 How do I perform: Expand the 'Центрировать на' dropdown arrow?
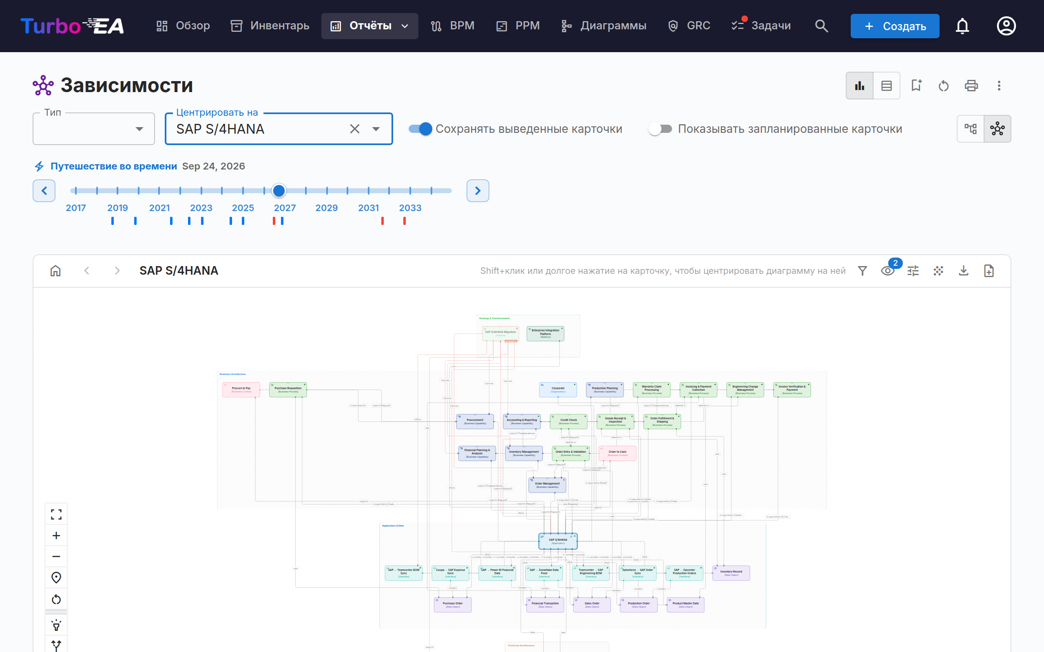376,129
